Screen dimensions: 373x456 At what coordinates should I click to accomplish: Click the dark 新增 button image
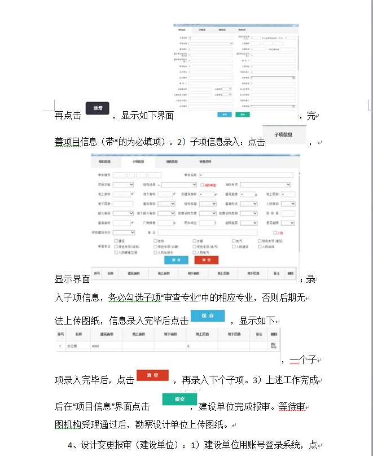97,108
